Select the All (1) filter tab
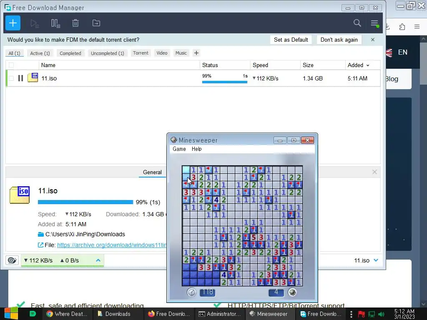 tap(15, 53)
